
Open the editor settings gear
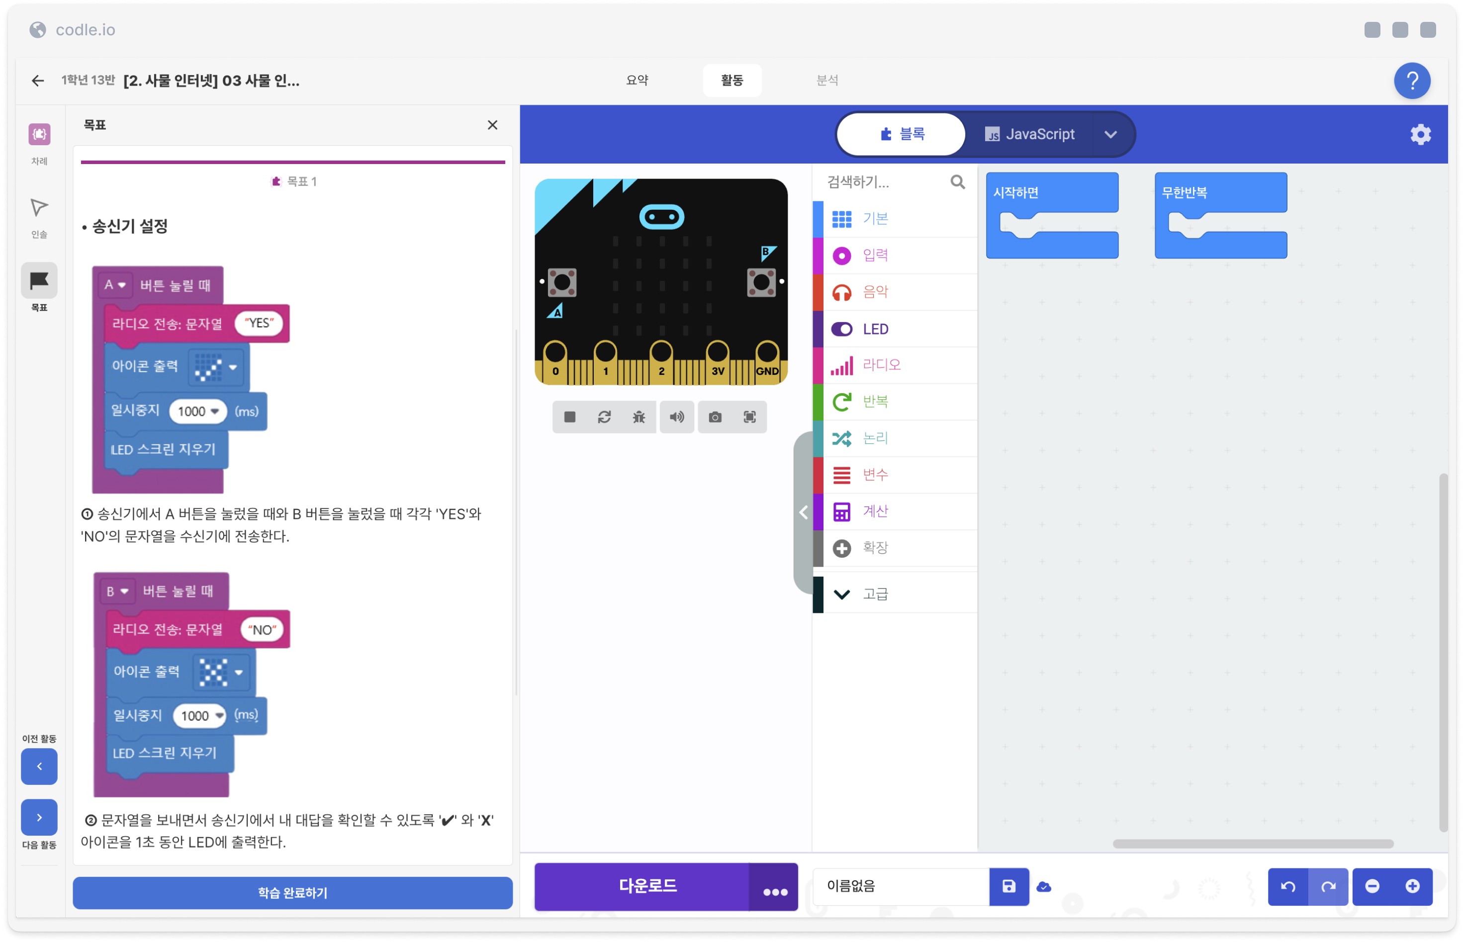pyautogui.click(x=1420, y=135)
